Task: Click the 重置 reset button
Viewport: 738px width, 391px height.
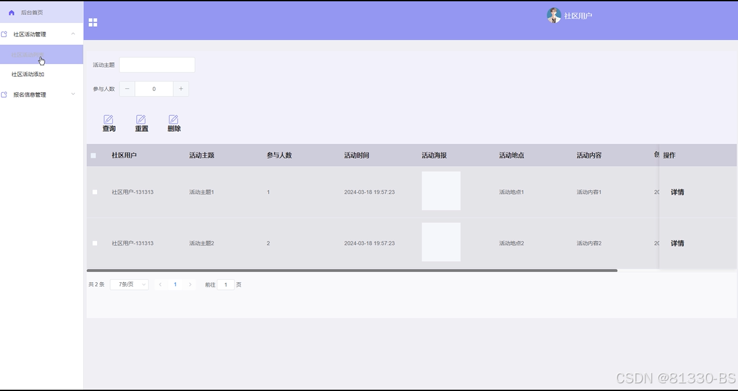Action: coord(142,124)
